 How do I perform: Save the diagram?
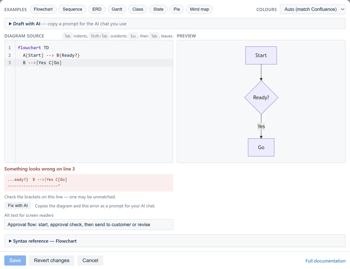coord(15,261)
